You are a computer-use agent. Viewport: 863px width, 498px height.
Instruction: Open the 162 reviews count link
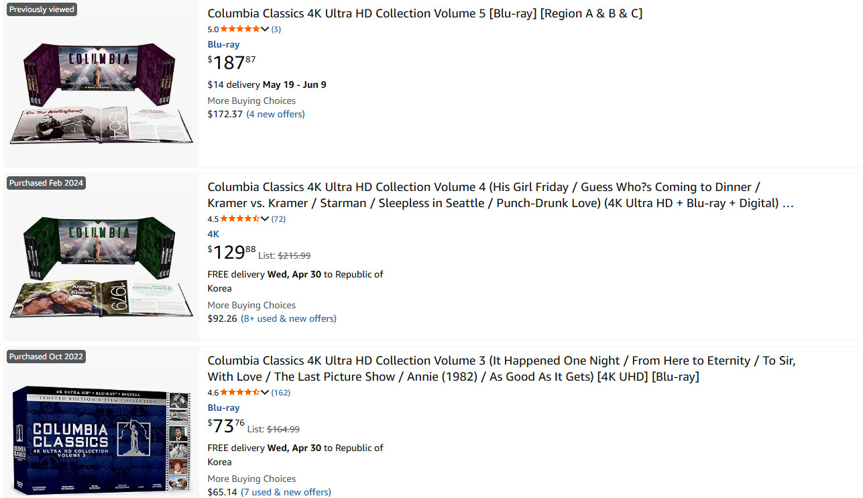(x=280, y=393)
